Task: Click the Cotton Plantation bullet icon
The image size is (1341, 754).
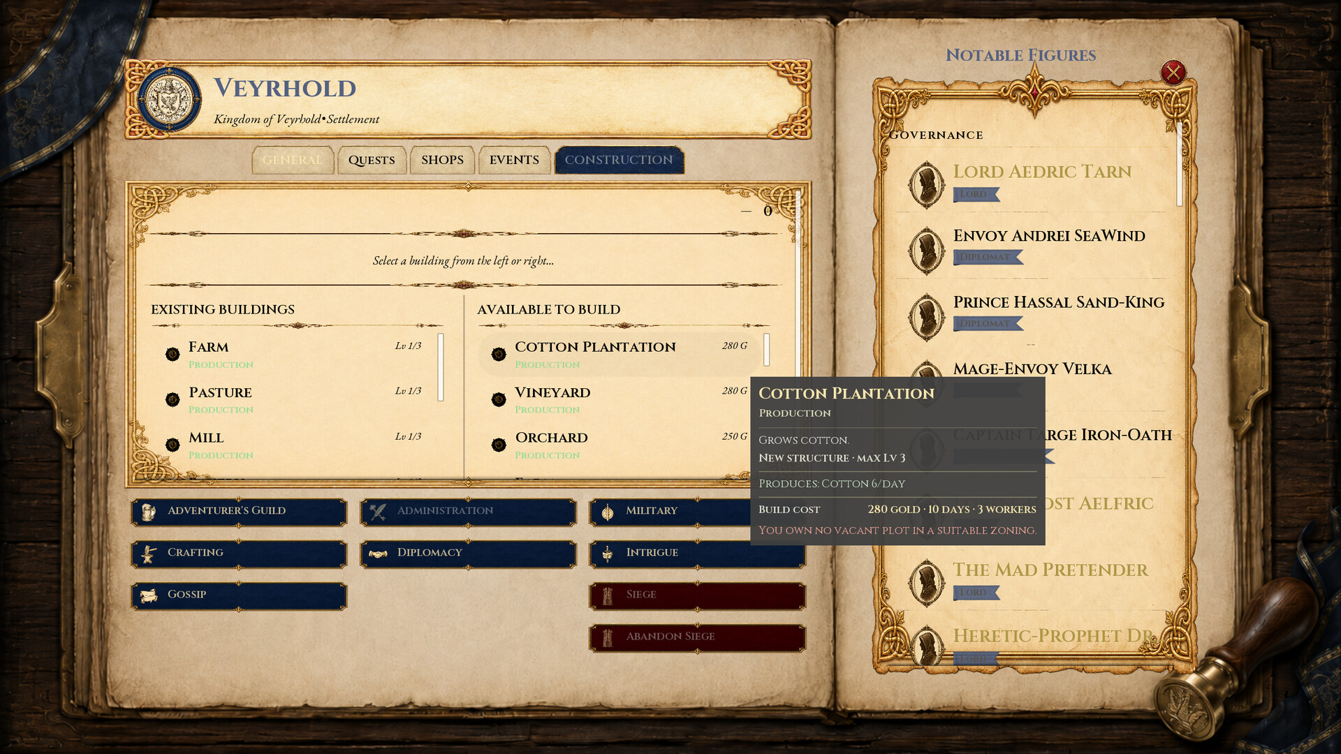Action: tap(499, 354)
